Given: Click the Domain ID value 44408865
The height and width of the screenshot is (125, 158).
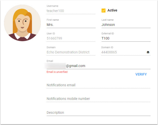Looking at the screenshot, I should click(109, 52).
